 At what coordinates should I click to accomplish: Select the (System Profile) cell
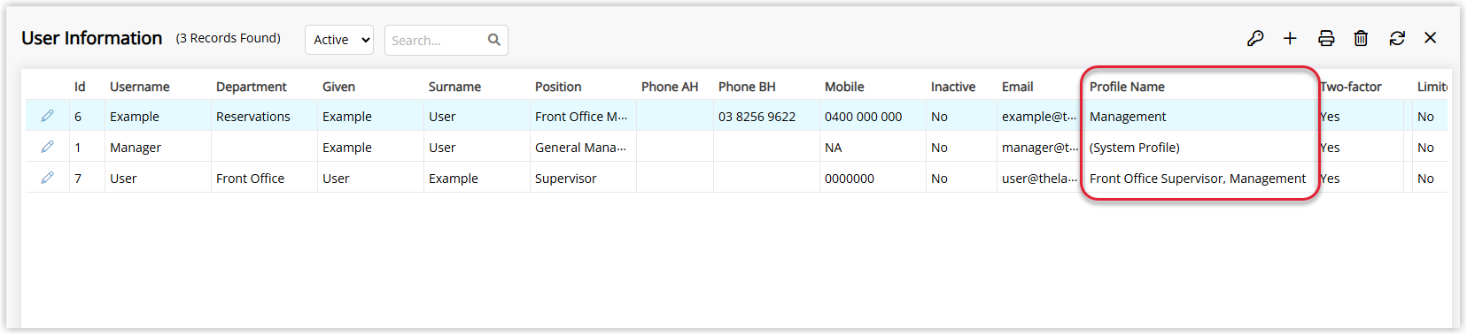[1135, 148]
